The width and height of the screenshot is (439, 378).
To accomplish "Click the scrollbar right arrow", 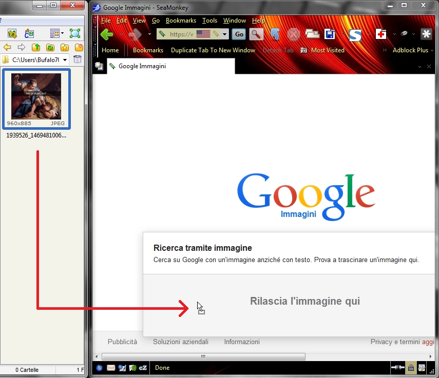I will [x=431, y=356].
